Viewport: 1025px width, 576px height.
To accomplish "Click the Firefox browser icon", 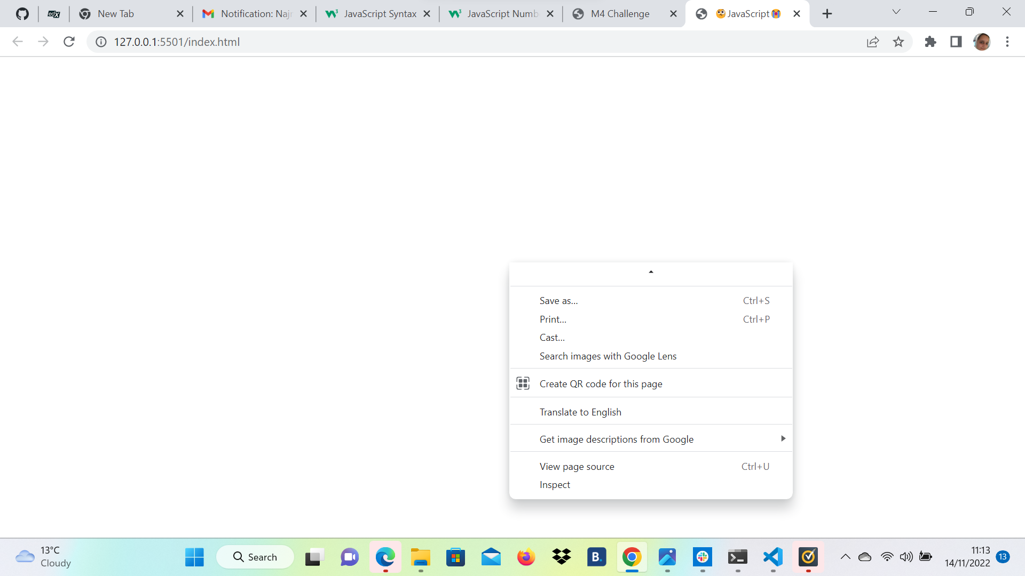I will (x=526, y=557).
